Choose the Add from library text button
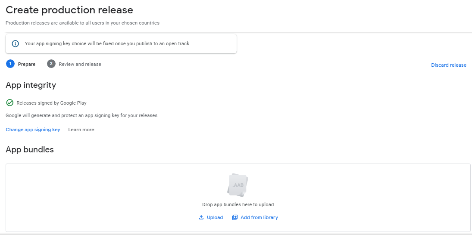The height and width of the screenshot is (235, 472). click(x=259, y=217)
